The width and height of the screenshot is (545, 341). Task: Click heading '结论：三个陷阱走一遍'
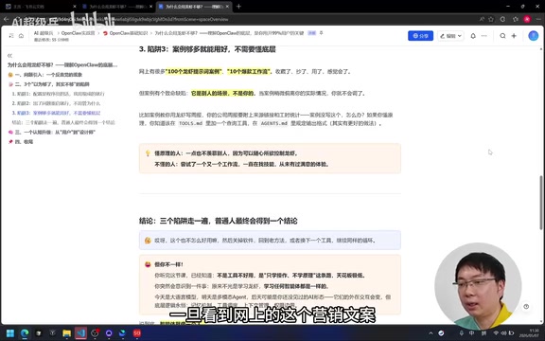tap(218, 221)
